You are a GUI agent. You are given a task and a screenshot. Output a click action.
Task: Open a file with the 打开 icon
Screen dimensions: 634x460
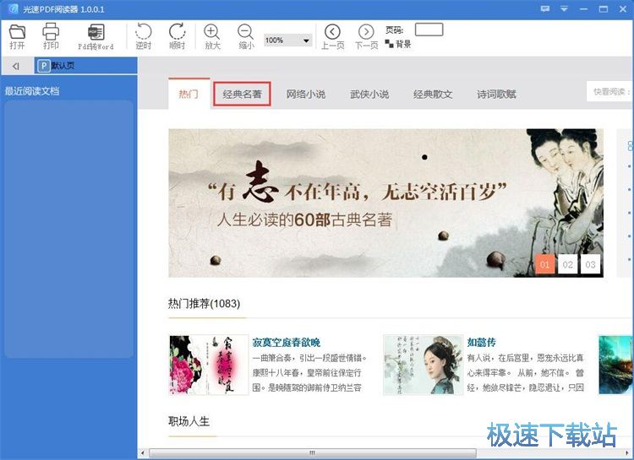[x=17, y=36]
